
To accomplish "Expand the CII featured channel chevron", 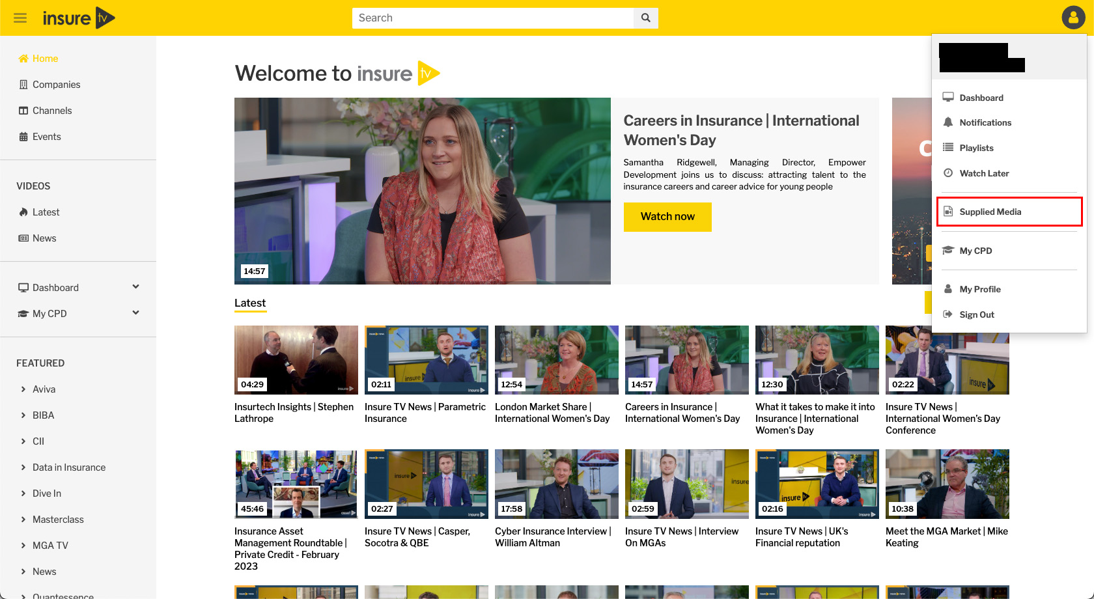I will pos(23,441).
